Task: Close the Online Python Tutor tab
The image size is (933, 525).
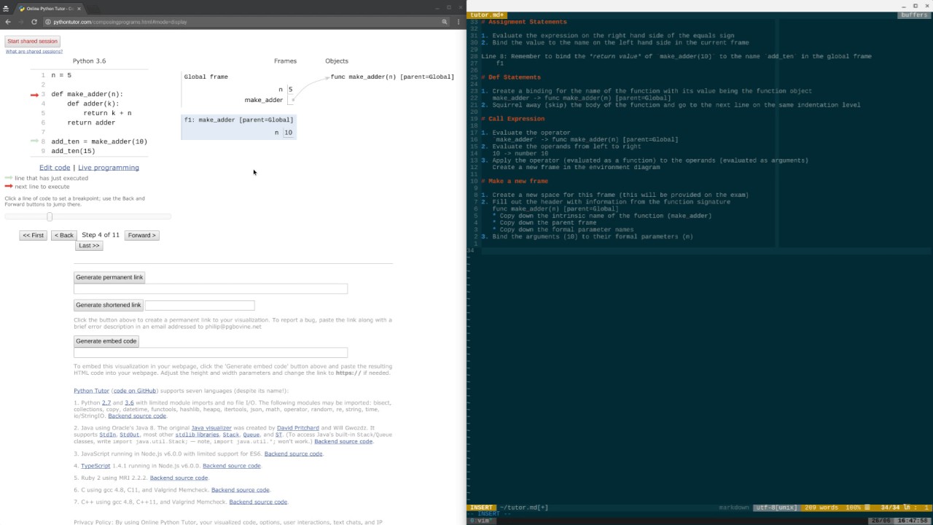Action: [x=80, y=9]
